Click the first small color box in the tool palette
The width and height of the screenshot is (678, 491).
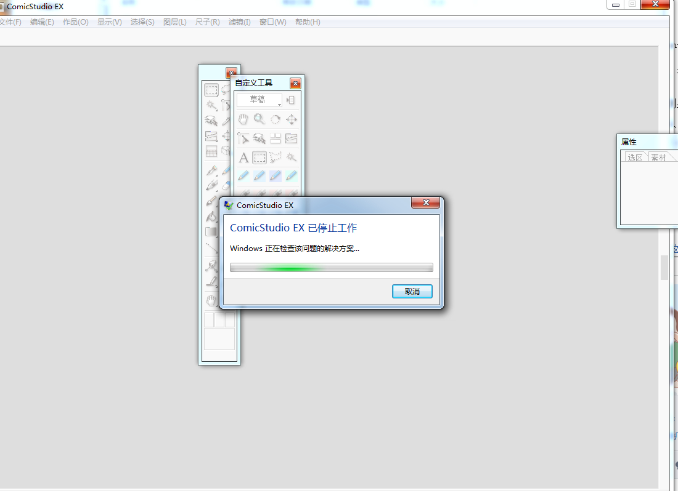click(x=209, y=320)
